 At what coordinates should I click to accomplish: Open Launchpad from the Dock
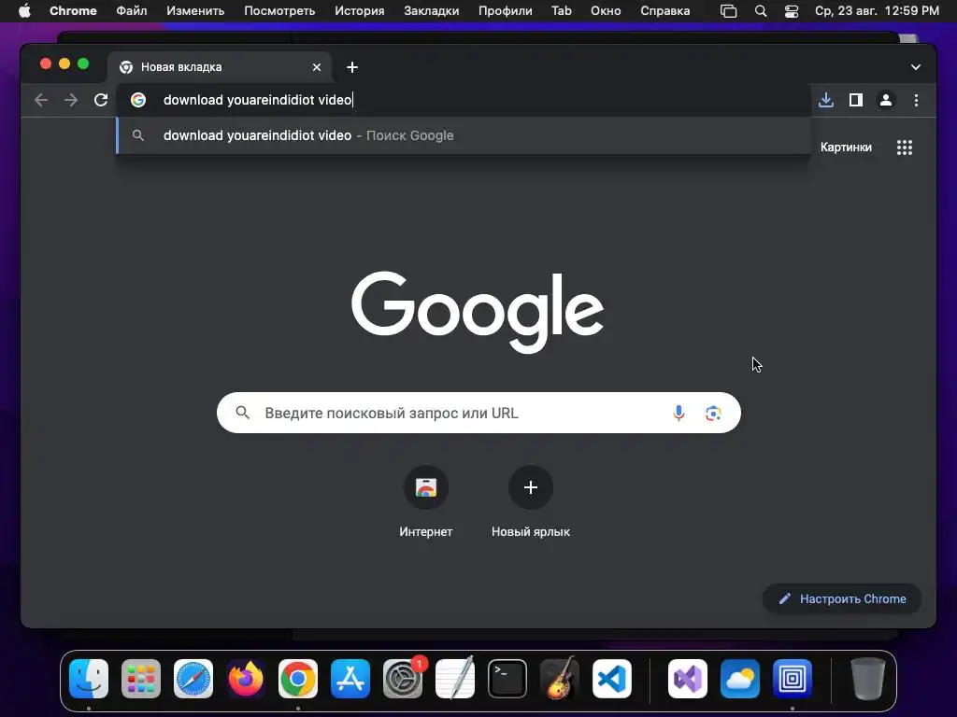(141, 679)
